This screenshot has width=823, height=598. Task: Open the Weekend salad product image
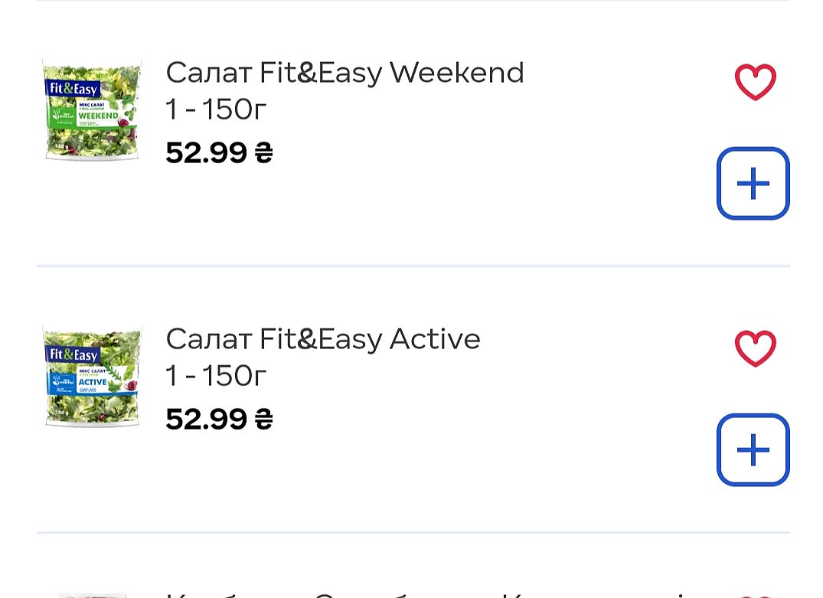92,111
